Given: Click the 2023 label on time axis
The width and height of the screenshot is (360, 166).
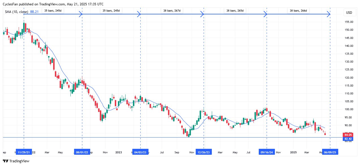Looking at the screenshot, I should 119,152.
